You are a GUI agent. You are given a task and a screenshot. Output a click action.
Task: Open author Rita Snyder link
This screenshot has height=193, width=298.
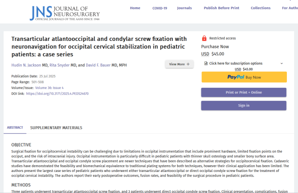pyautogui.click(x=60, y=65)
